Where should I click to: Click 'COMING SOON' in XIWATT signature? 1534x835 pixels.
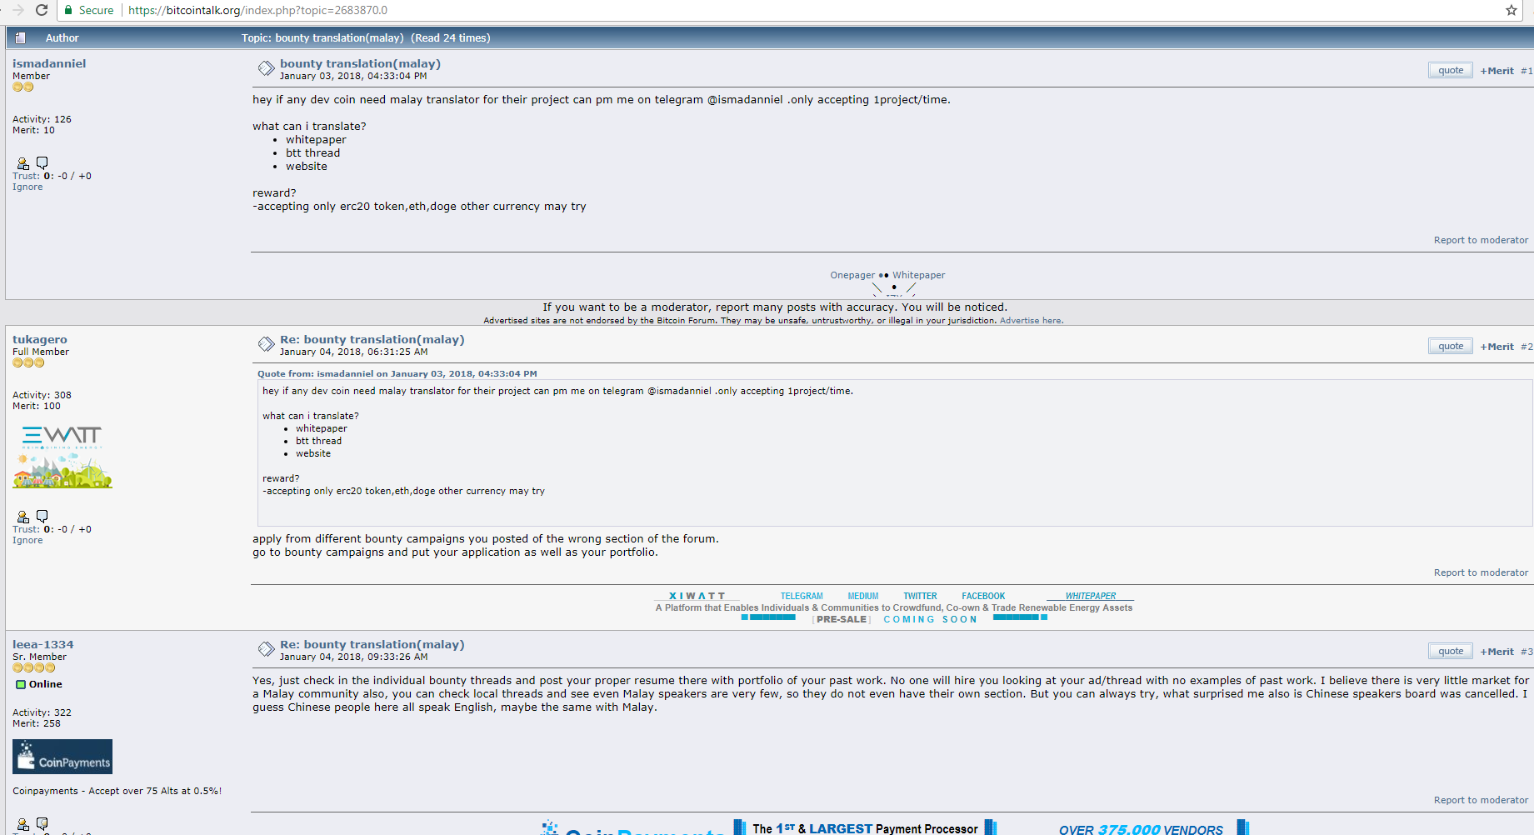click(930, 619)
